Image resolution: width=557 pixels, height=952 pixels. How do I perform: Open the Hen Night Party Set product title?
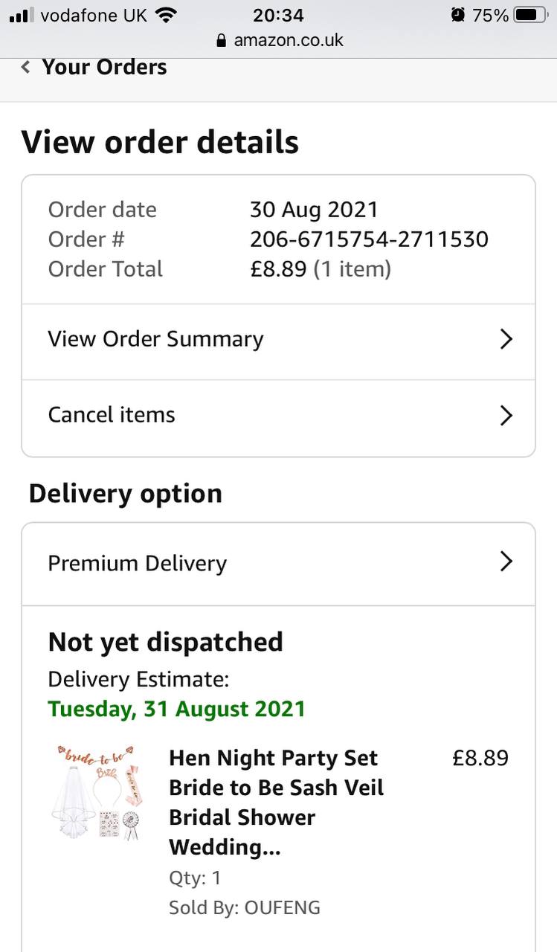point(276,802)
